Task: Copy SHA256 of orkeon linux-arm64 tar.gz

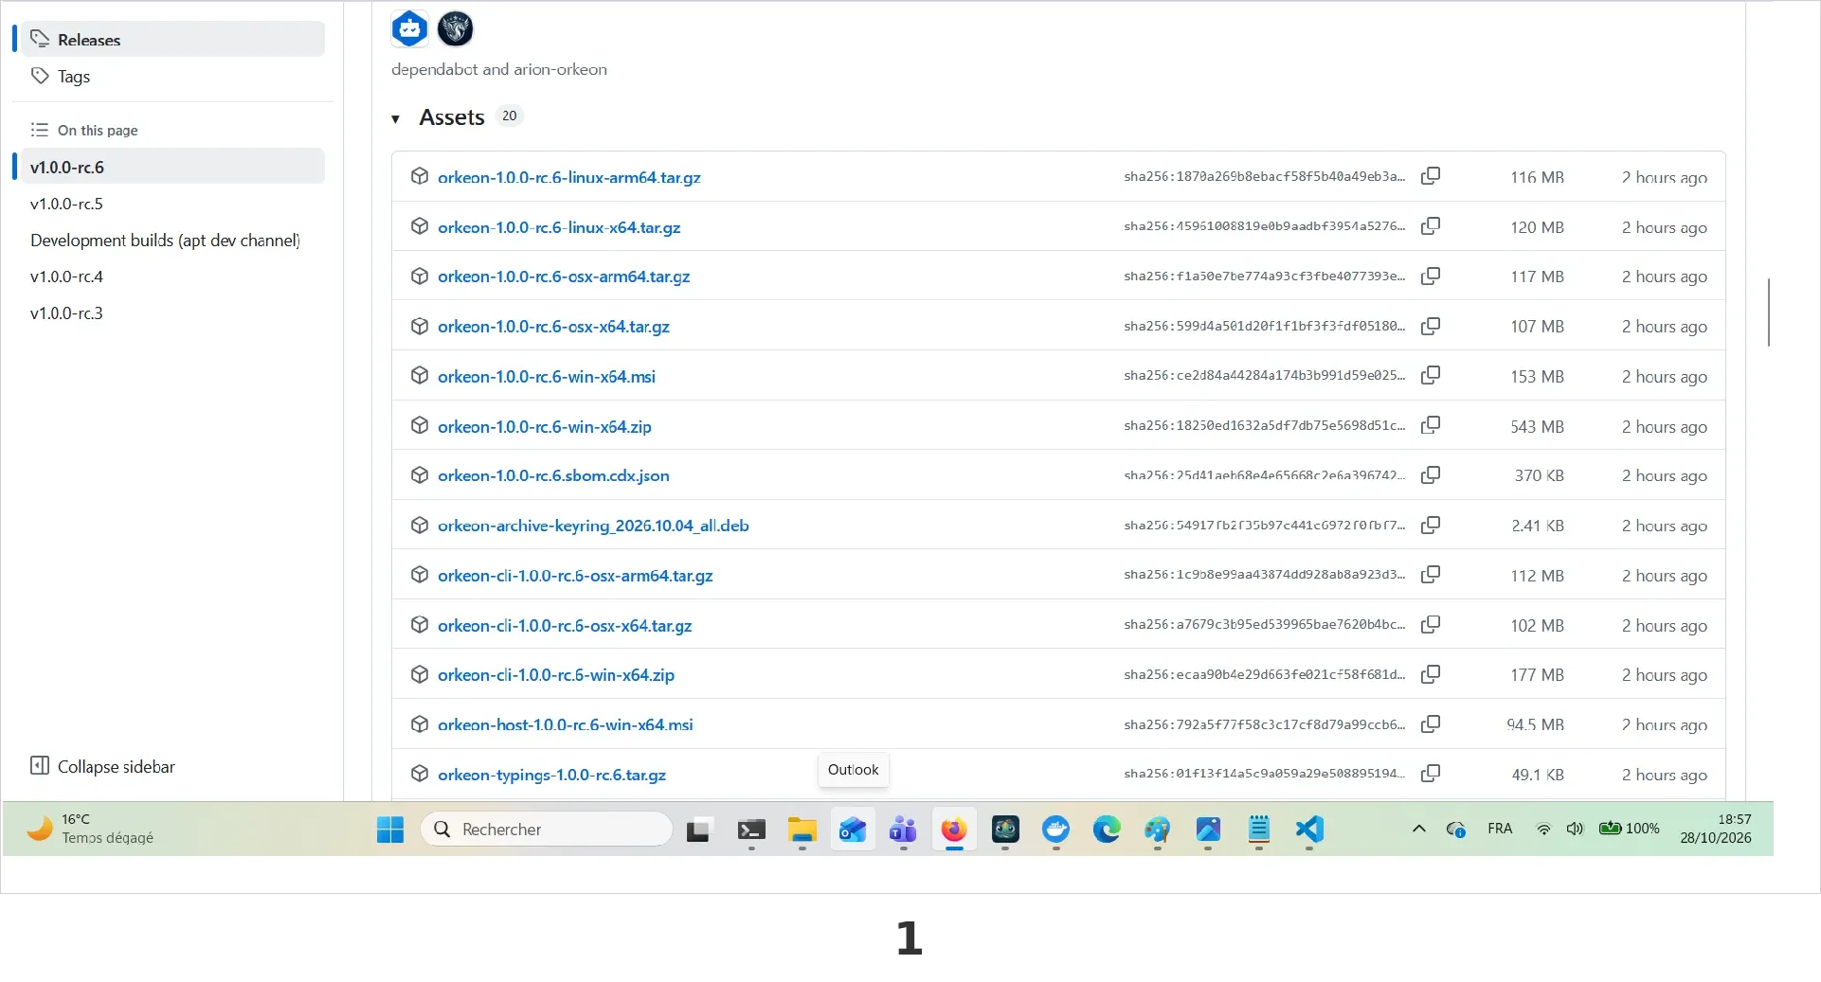Action: [x=1431, y=176]
